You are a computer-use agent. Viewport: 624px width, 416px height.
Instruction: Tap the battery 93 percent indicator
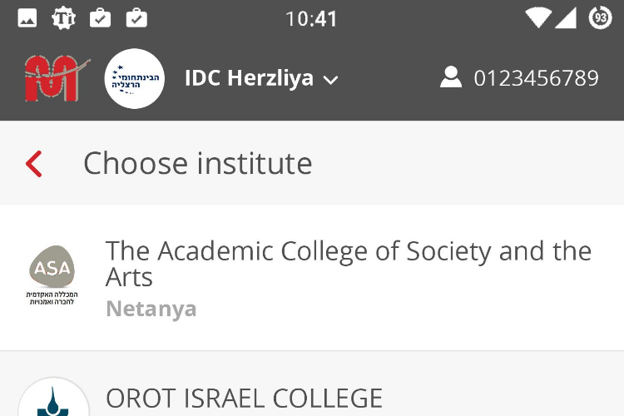click(x=600, y=18)
